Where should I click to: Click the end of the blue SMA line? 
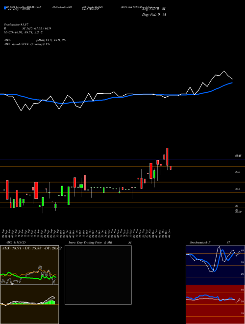click(232, 82)
